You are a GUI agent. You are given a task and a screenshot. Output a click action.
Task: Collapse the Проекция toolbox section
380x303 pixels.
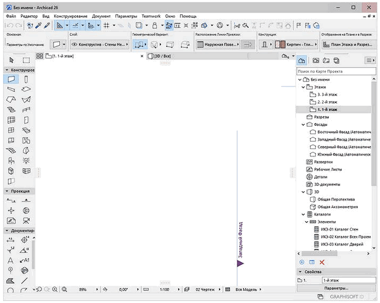pyautogui.click(x=7, y=191)
